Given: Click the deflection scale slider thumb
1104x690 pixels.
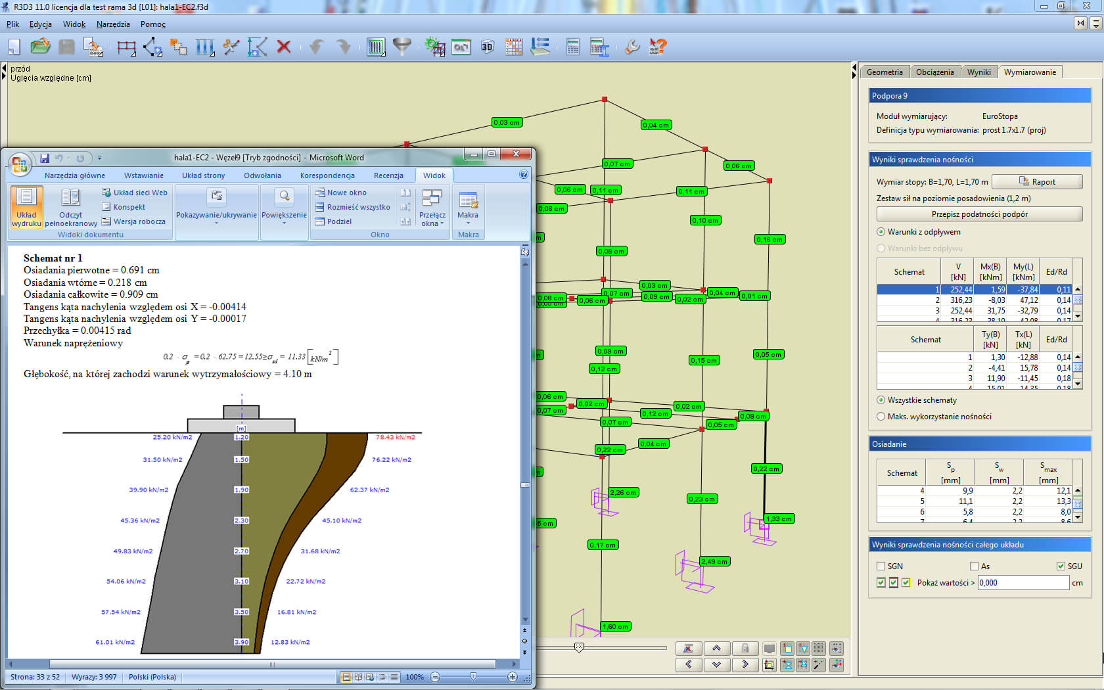Looking at the screenshot, I should (x=579, y=648).
